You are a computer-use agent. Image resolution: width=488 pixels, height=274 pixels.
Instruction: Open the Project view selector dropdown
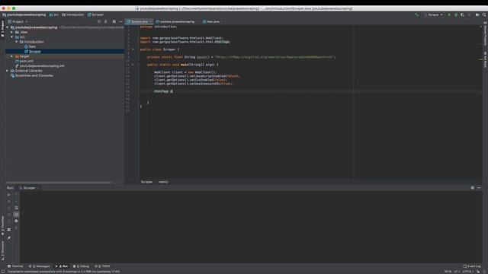point(18,22)
